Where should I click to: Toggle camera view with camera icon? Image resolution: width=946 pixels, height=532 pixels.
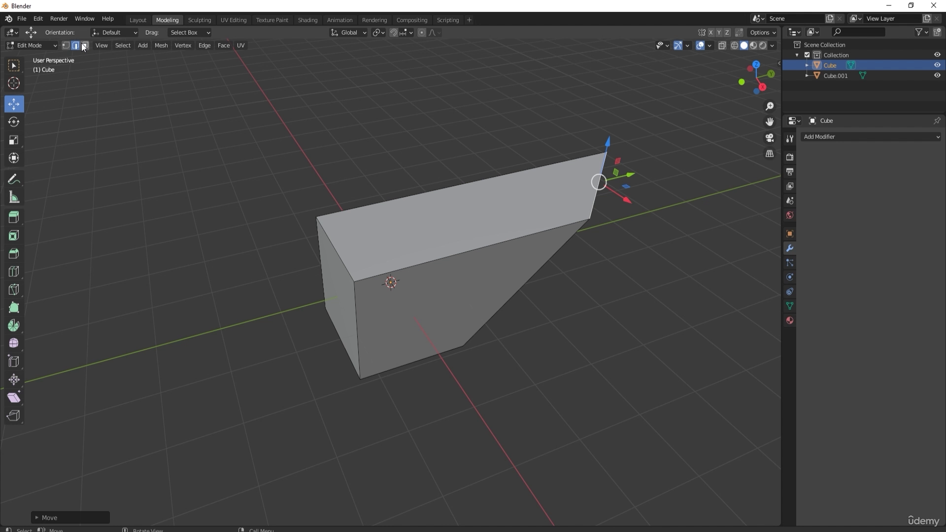click(770, 138)
